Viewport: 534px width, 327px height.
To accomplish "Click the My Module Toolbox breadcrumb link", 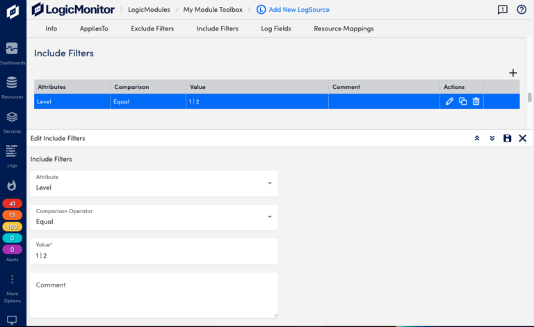I will pos(213,10).
